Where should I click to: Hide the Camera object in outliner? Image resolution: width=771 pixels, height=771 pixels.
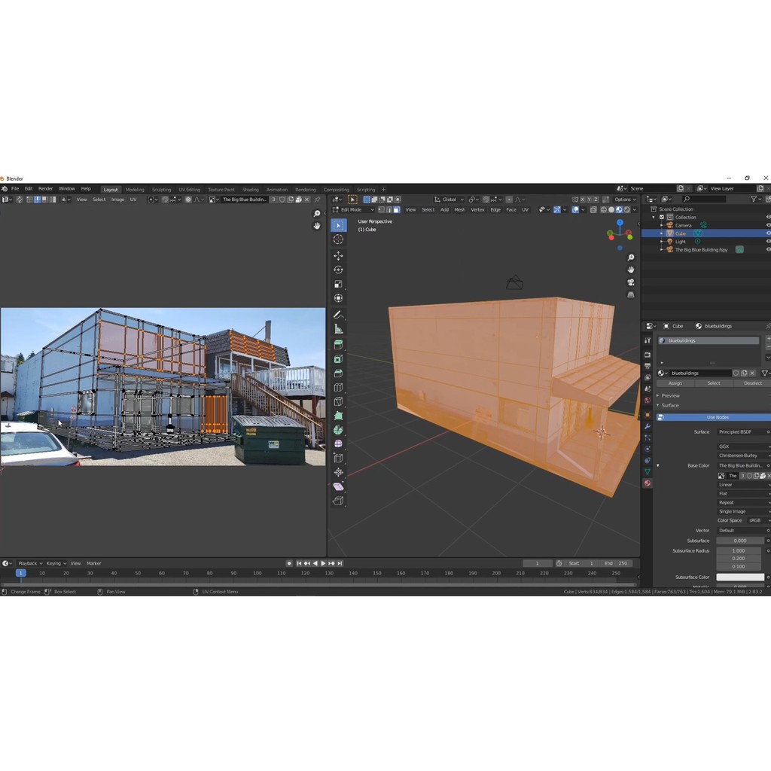[x=768, y=225]
